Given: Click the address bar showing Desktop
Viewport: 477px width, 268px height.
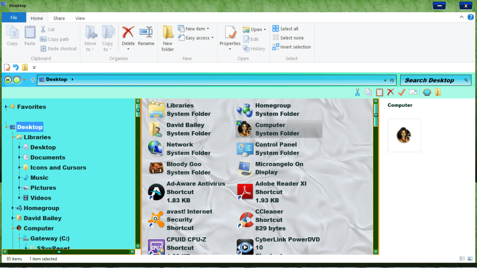Looking at the screenshot, I should point(217,80).
